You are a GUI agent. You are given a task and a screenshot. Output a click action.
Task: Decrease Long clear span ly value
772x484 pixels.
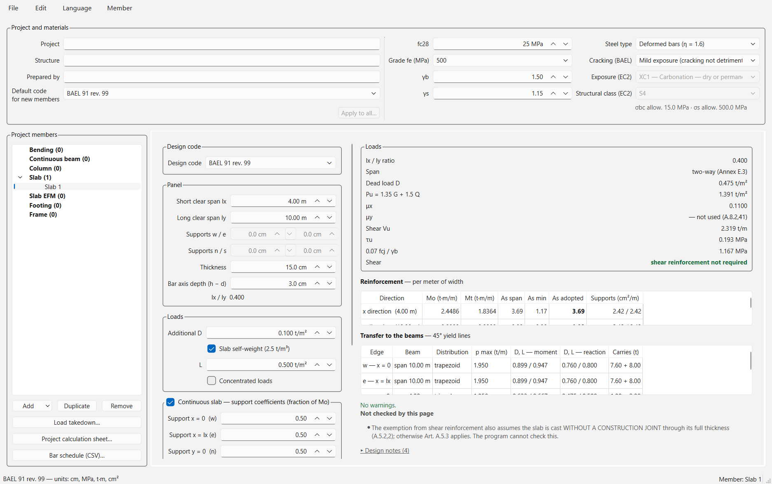point(330,218)
